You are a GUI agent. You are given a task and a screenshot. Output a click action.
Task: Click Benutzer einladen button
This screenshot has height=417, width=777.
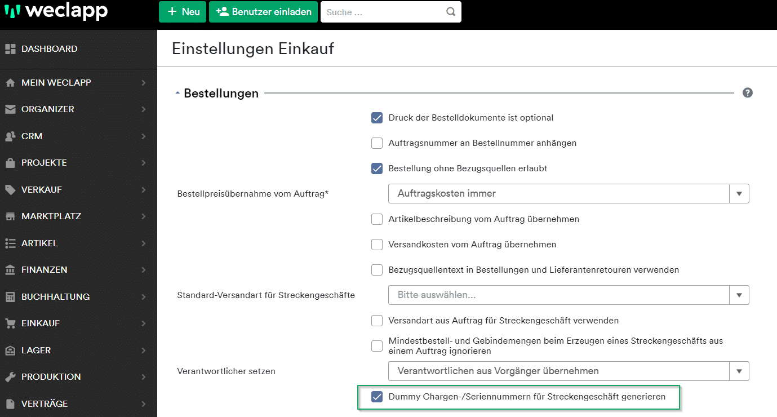pyautogui.click(x=263, y=12)
